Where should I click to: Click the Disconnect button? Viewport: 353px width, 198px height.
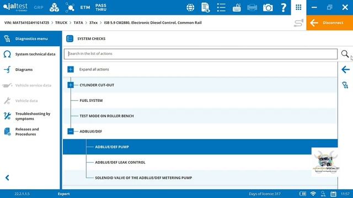tap(330, 23)
